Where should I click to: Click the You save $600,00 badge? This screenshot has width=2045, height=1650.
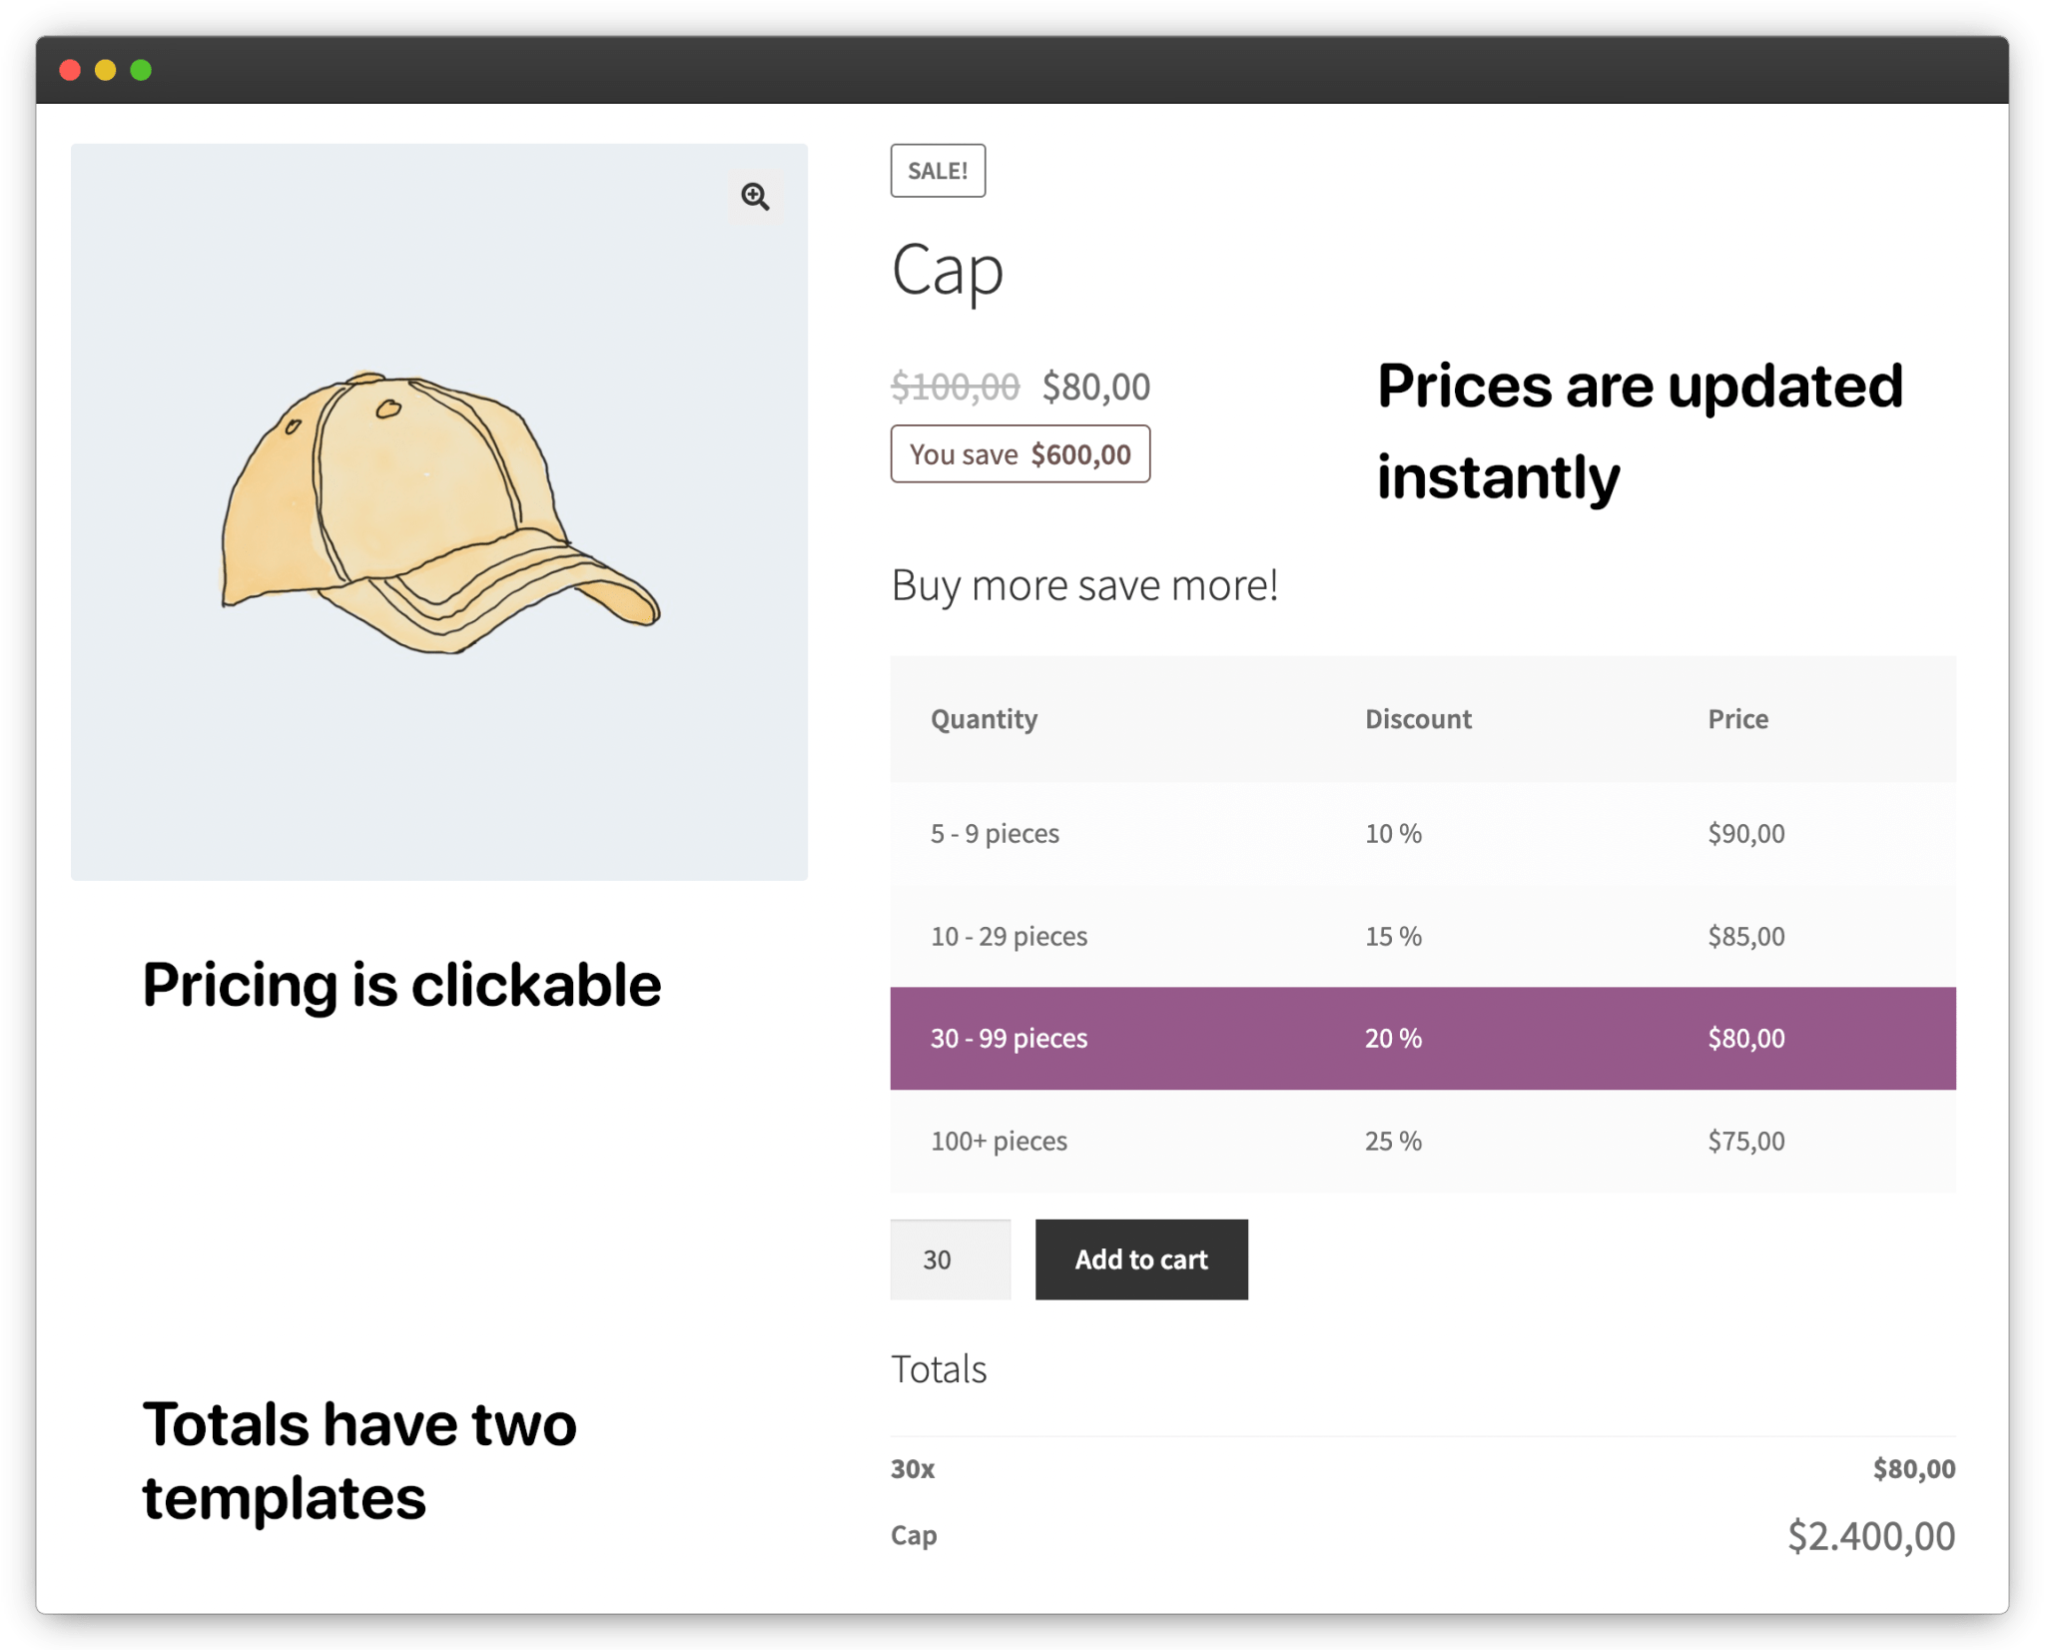pyautogui.click(x=1020, y=453)
